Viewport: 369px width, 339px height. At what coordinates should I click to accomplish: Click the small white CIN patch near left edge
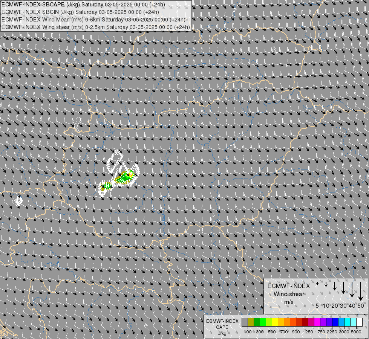[x=18, y=201]
